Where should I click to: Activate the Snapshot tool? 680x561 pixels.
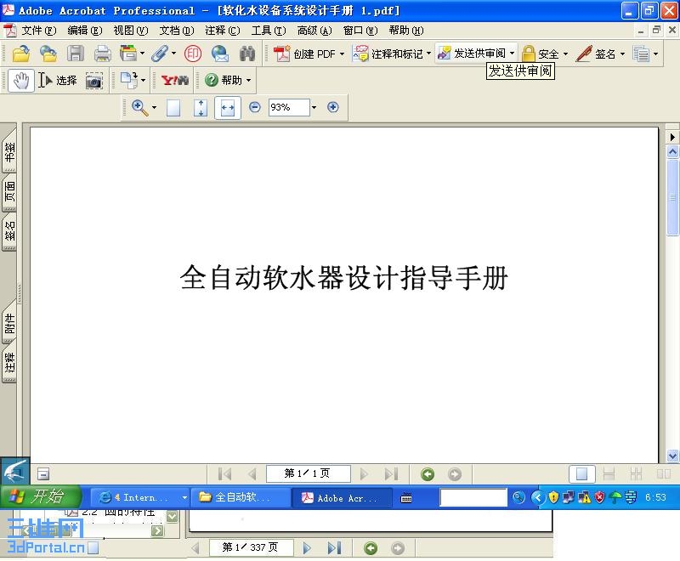[95, 80]
